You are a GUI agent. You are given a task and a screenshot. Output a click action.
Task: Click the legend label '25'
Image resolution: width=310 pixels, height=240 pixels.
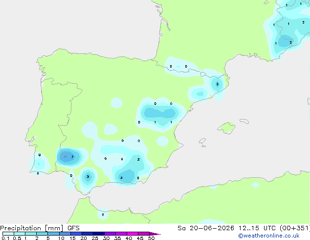(95, 238)
